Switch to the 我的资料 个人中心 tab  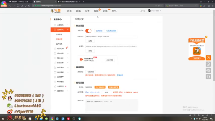tap(20, 2)
